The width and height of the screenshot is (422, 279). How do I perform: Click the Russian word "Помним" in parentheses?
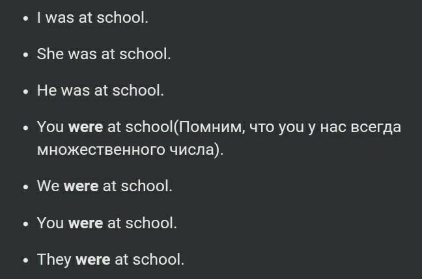[210, 127]
